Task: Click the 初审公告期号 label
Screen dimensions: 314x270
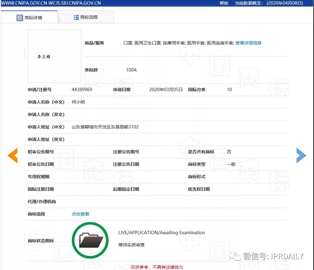Action: pyautogui.click(x=41, y=152)
